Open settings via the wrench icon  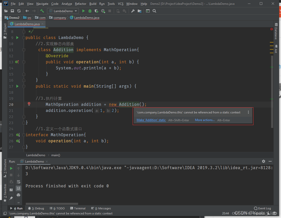coord(133,11)
